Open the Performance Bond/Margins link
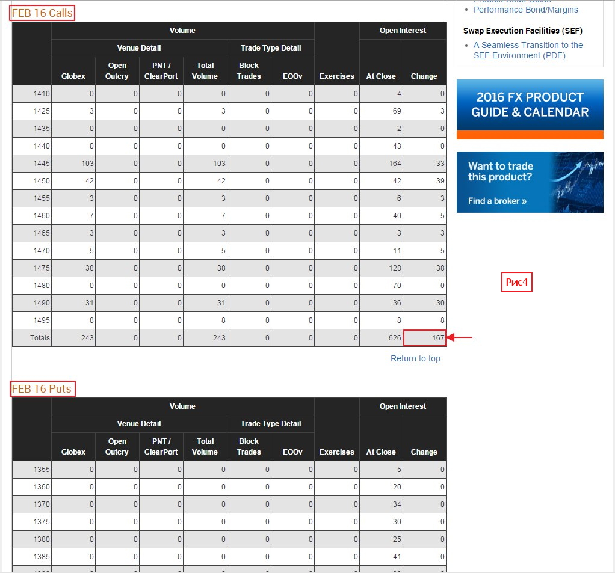This screenshot has width=615, height=573. click(525, 10)
